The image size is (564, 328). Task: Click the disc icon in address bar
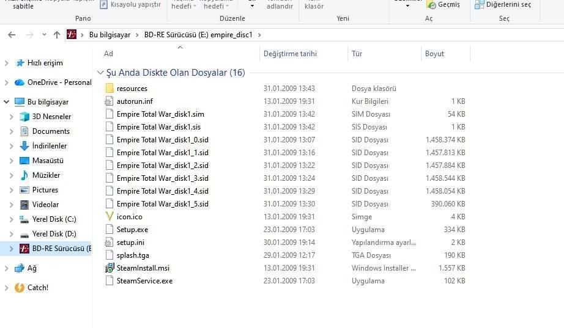coord(72,34)
